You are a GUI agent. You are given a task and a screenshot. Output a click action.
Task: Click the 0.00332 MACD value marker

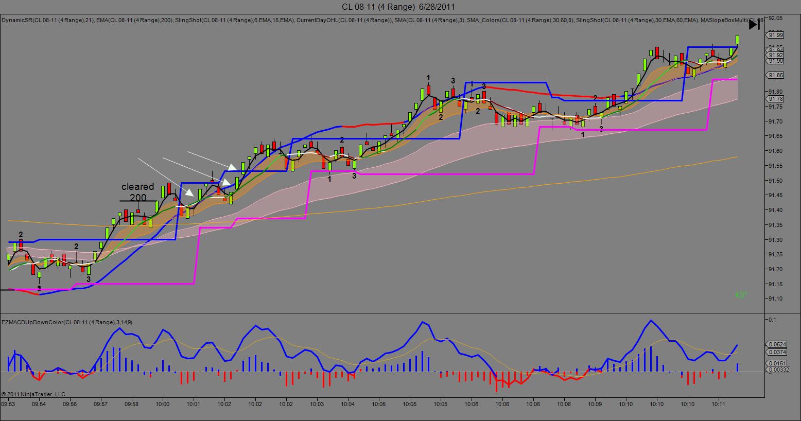click(x=778, y=370)
